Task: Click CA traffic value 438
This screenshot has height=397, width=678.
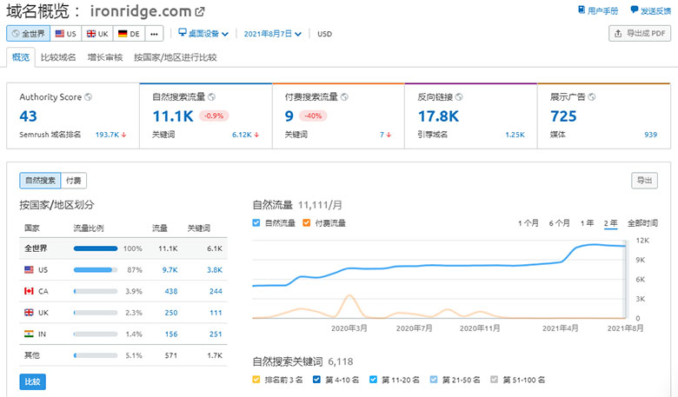Action: [x=170, y=291]
